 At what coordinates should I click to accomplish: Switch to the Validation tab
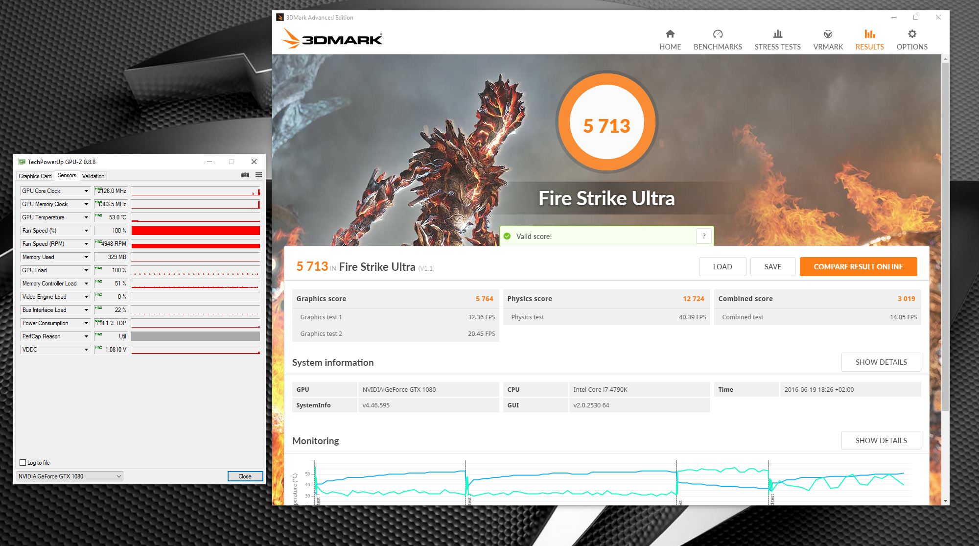pos(93,176)
